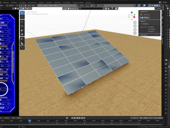The image size is (170, 128).
Task: Open the shading options dropdown arrow
Action: pos(162,6)
